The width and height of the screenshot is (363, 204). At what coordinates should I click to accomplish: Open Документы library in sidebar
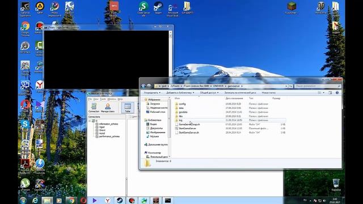(x=154, y=128)
